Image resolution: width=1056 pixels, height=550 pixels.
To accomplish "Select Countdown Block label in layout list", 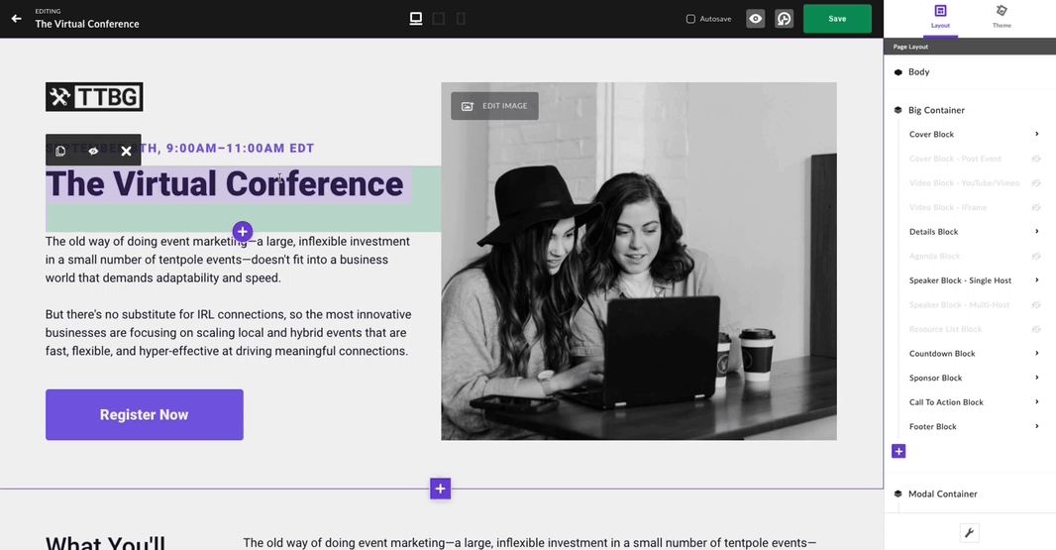I will coord(942,353).
